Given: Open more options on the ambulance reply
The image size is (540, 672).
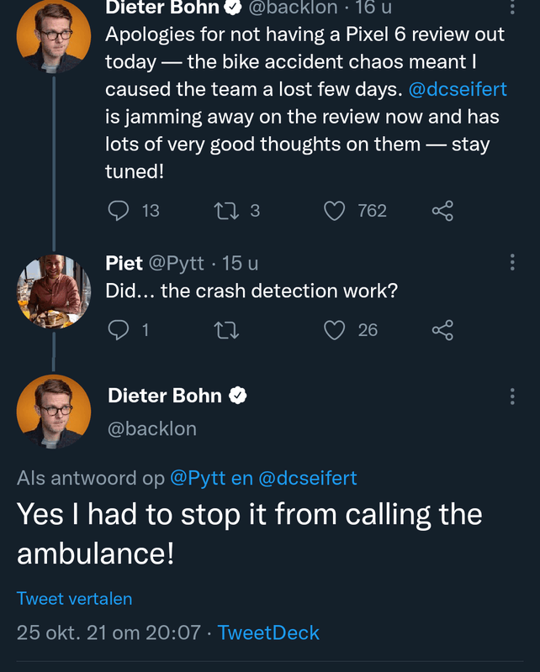Looking at the screenshot, I should [512, 396].
